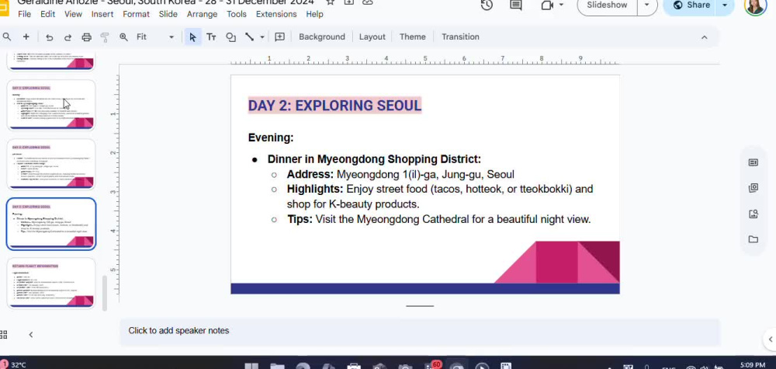Select the text box tool

click(211, 37)
